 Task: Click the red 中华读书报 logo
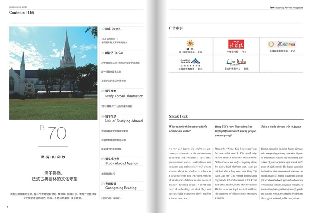click(236, 43)
